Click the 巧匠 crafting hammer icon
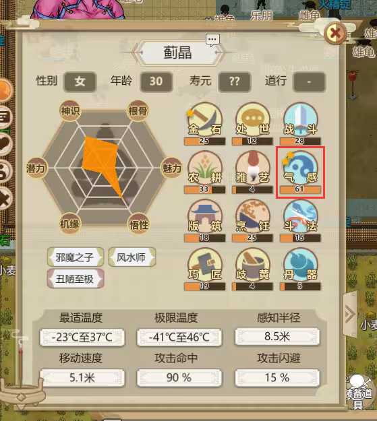The height and width of the screenshot is (421, 377). click(x=204, y=265)
